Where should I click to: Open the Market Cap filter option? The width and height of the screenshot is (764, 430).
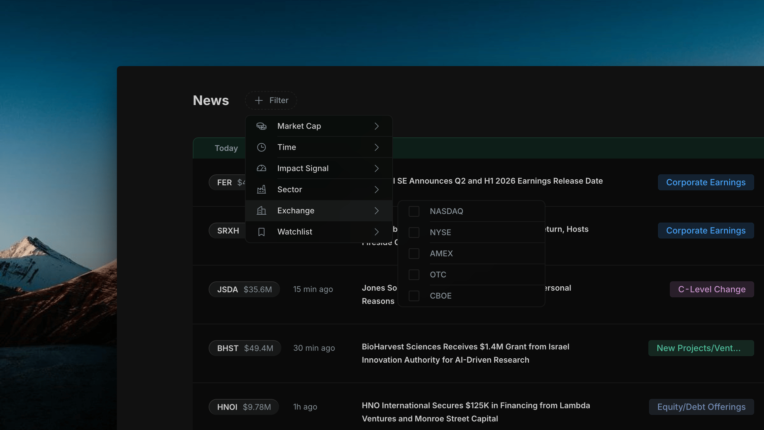(x=319, y=126)
